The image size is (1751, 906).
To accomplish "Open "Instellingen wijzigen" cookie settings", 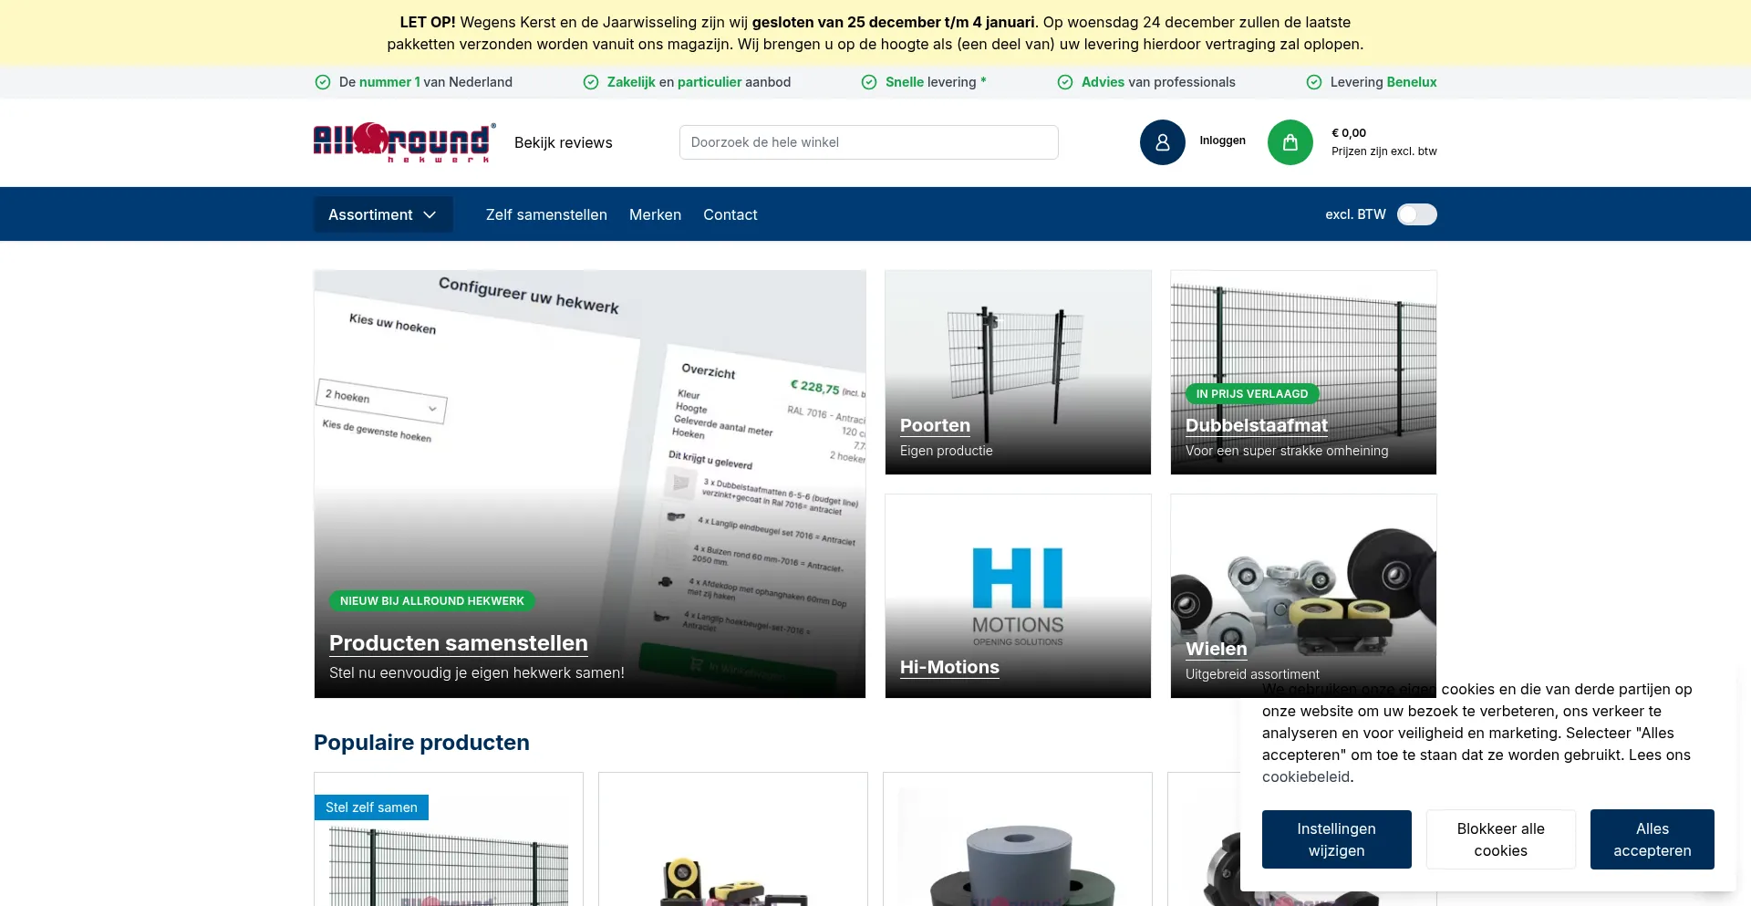I will coord(1336,838).
